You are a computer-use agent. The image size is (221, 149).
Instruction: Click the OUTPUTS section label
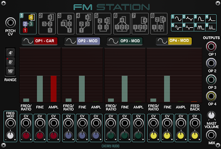211,38
